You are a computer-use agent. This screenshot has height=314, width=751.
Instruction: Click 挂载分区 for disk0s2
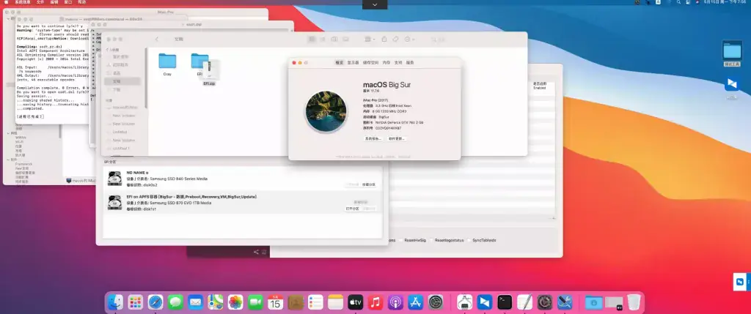[369, 184]
